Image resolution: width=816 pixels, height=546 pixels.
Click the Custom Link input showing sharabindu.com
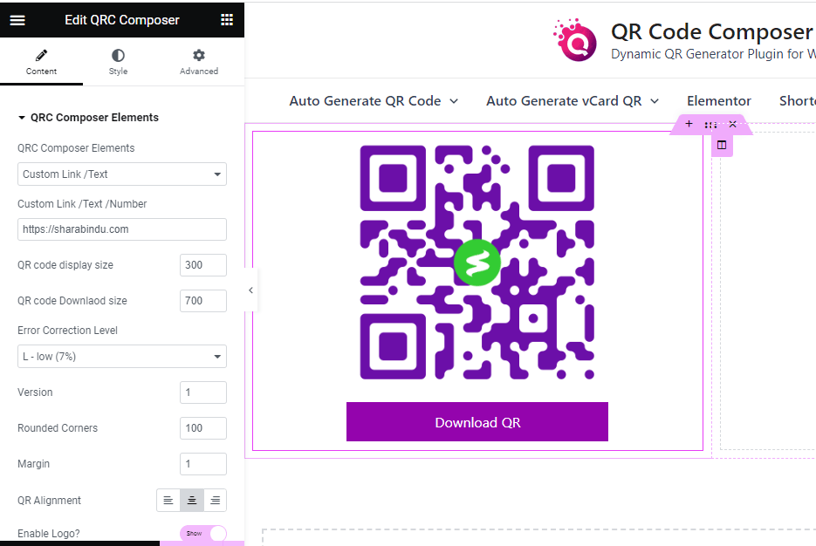pyautogui.click(x=121, y=229)
